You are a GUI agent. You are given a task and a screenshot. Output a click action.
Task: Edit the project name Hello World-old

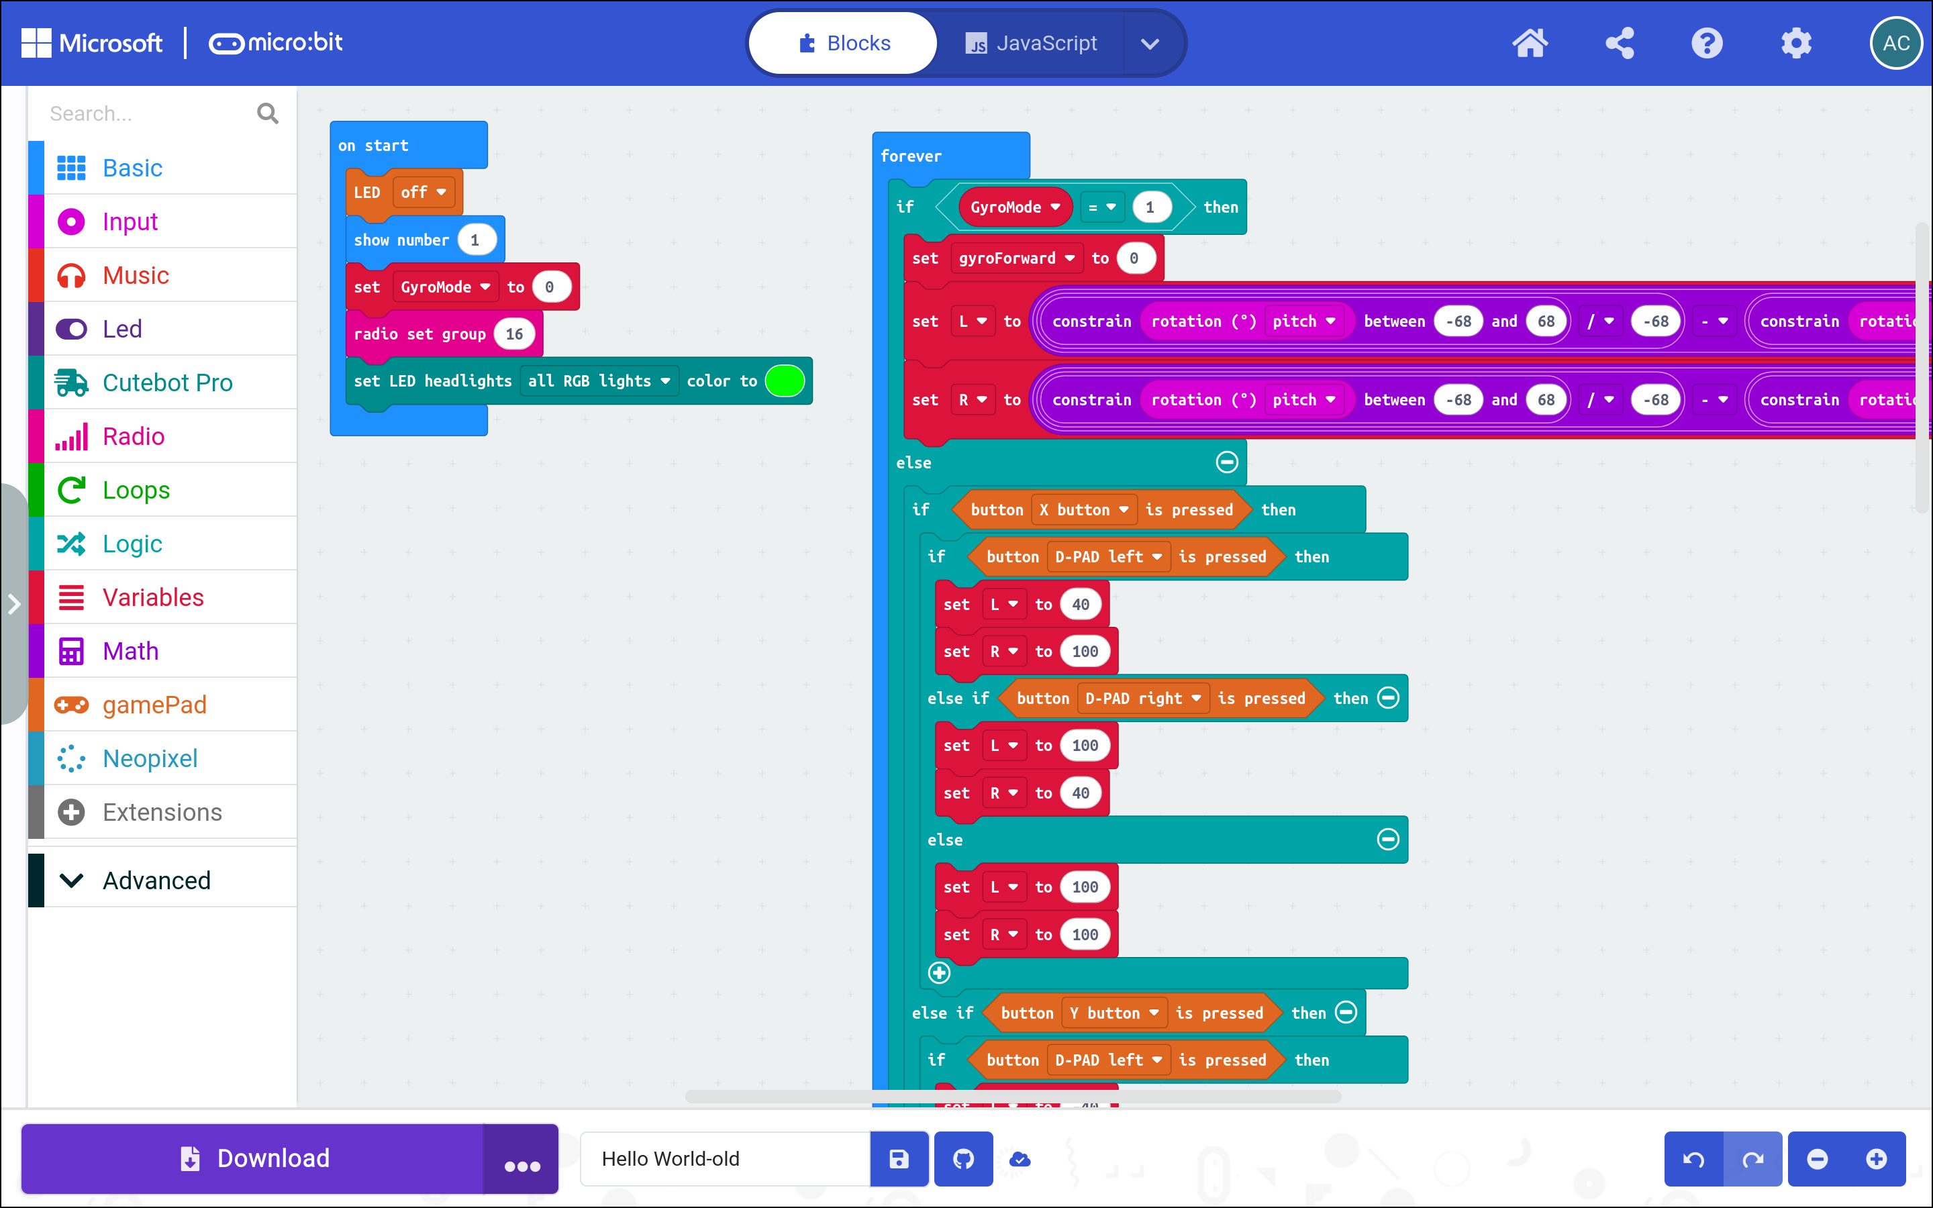pyautogui.click(x=726, y=1158)
